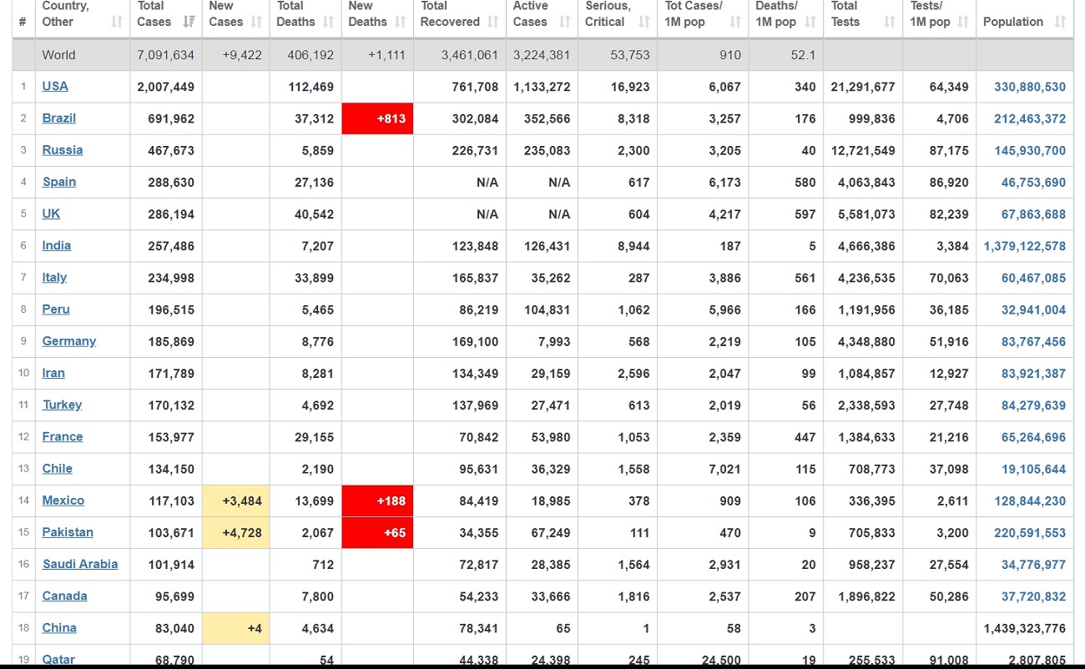Sort by Total Cases sort icon
The width and height of the screenshot is (1085, 669).
189,22
